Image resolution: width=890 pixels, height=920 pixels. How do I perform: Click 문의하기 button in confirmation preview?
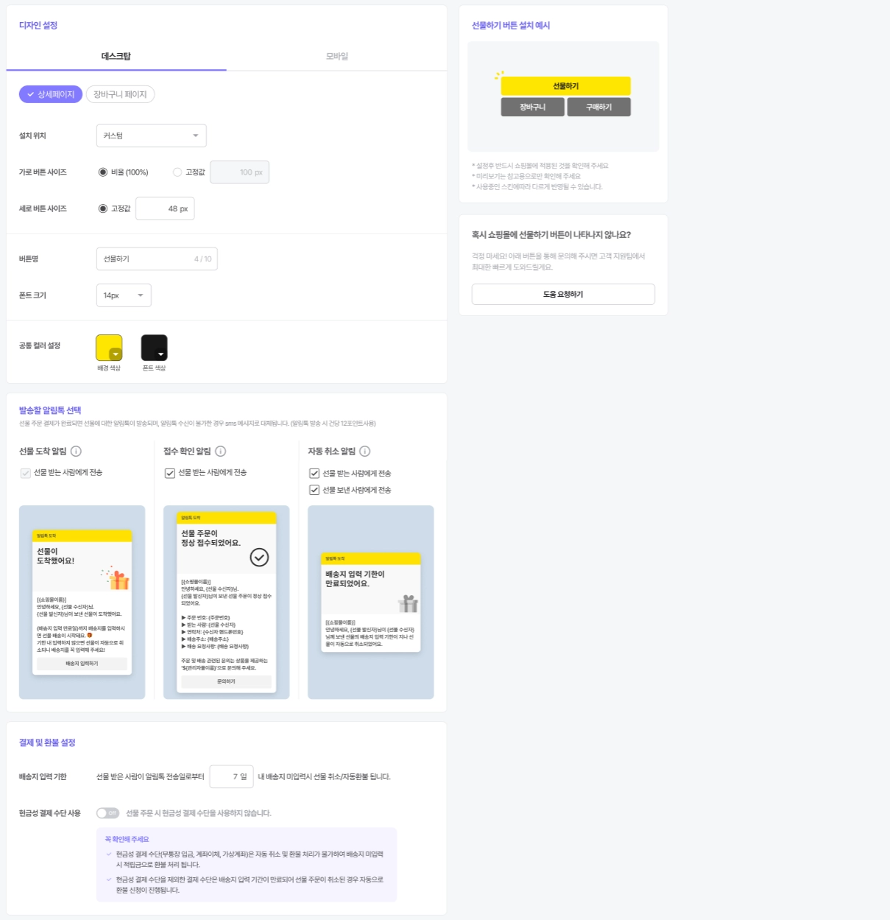[x=226, y=681]
